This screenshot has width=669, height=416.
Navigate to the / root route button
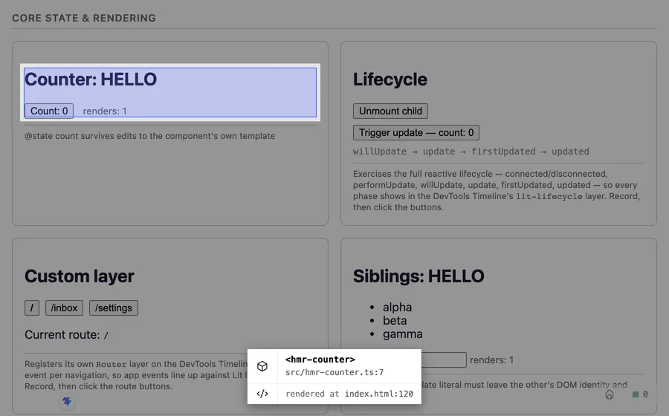[32, 308]
